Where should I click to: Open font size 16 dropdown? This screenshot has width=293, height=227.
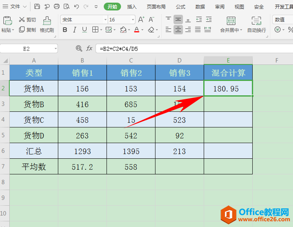tap(133, 20)
